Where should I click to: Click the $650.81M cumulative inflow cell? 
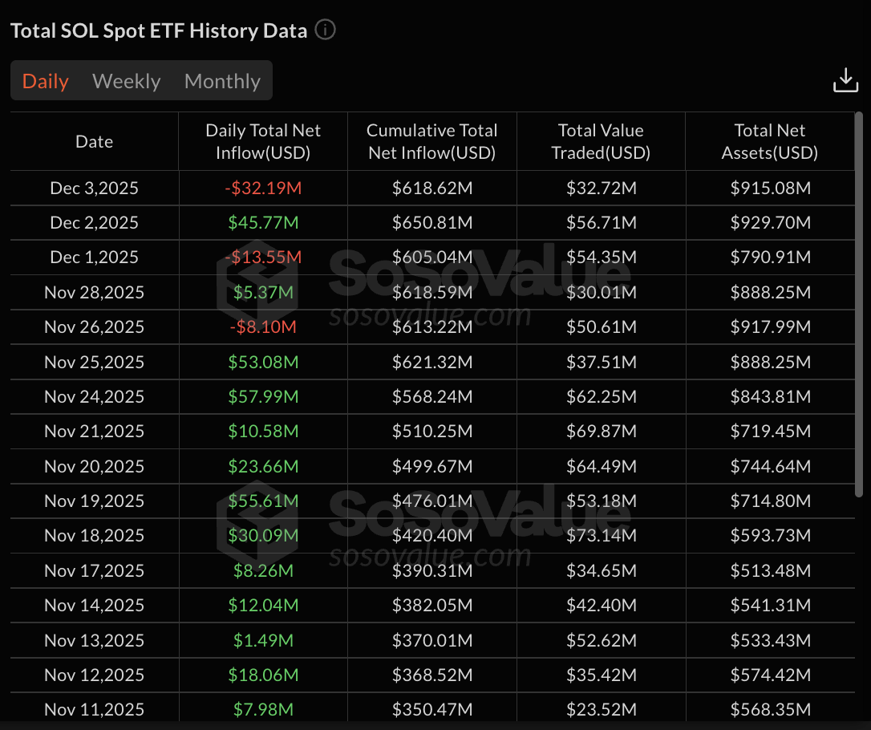click(x=432, y=222)
